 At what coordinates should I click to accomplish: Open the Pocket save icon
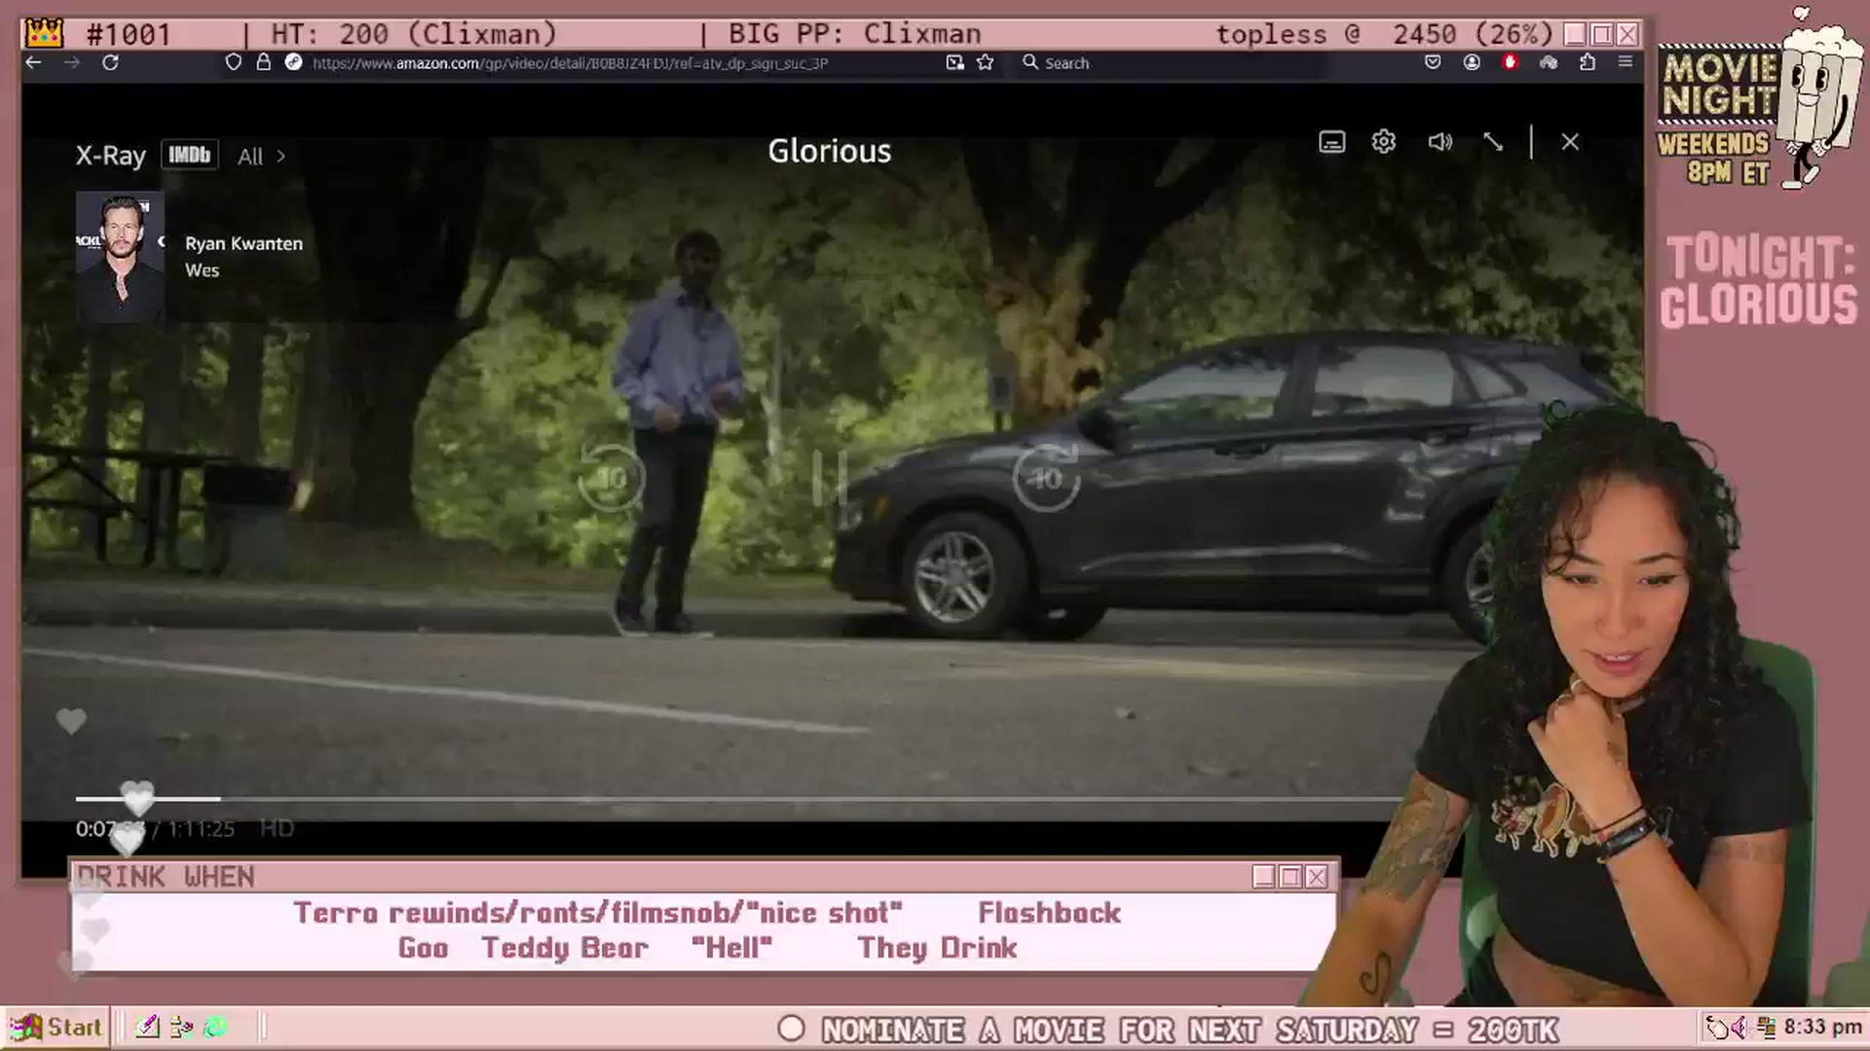tap(1433, 62)
